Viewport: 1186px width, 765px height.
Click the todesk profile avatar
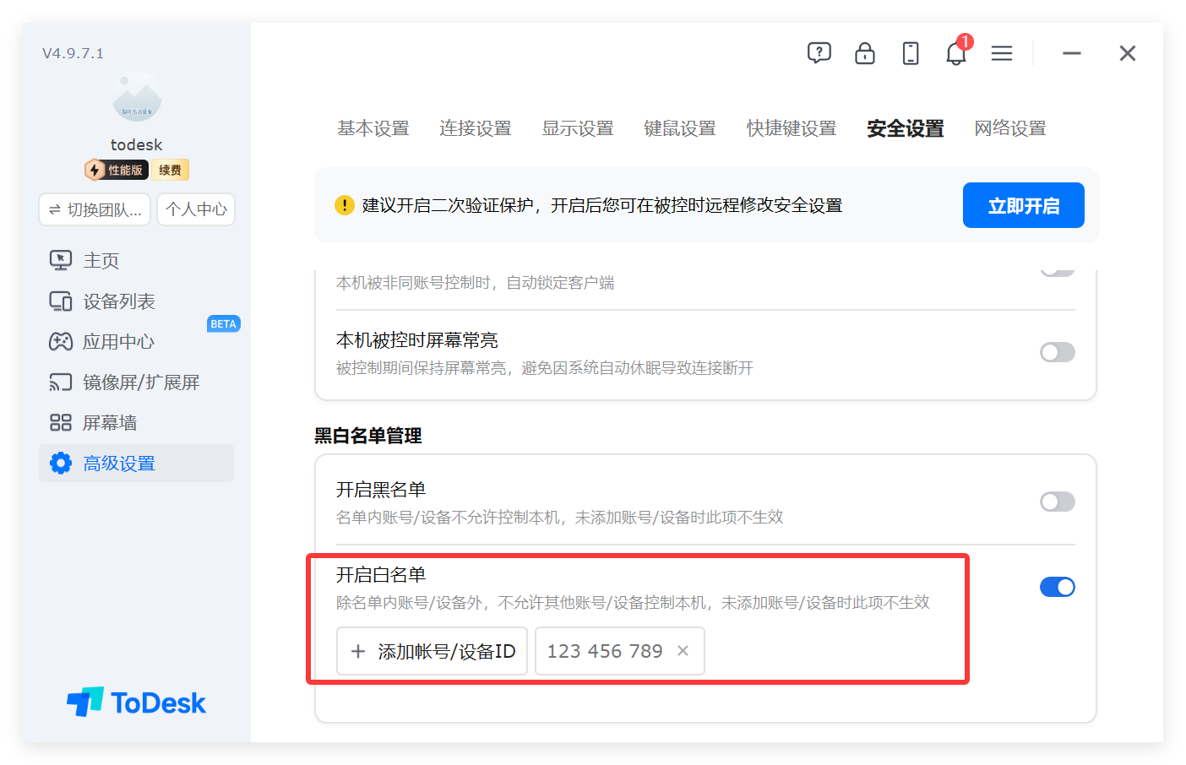tap(137, 97)
